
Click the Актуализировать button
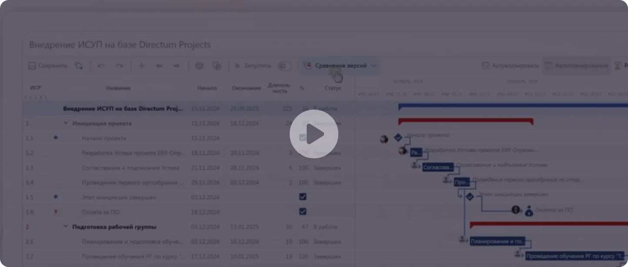click(511, 66)
